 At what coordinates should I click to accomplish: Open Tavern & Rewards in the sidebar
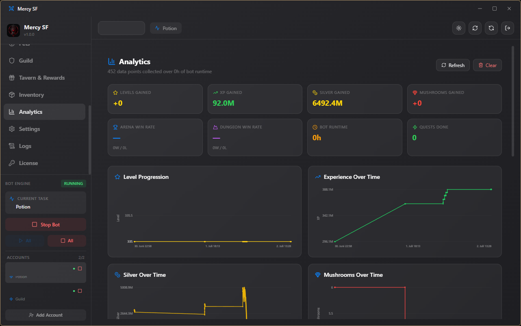point(45,78)
